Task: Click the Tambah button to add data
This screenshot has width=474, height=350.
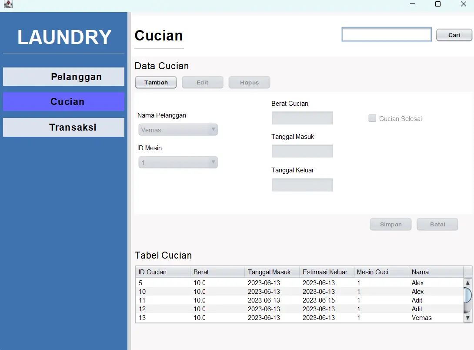Action: (156, 82)
